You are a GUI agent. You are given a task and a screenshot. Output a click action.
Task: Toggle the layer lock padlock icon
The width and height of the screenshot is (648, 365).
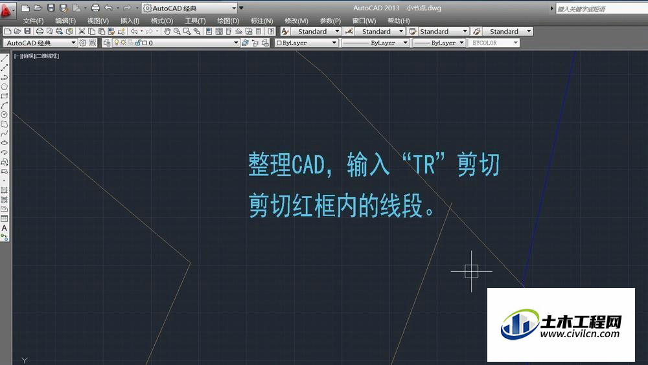pyautogui.click(x=138, y=43)
